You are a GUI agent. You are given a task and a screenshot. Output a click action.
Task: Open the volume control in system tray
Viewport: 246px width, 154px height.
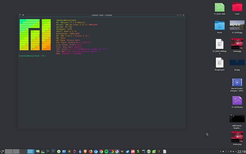tap(233, 152)
